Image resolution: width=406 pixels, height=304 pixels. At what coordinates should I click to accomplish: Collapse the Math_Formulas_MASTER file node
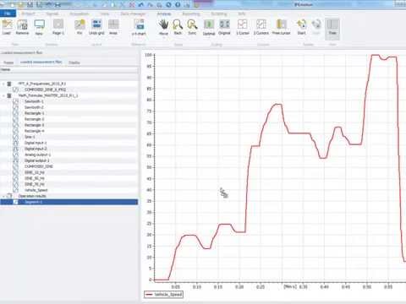3,95
